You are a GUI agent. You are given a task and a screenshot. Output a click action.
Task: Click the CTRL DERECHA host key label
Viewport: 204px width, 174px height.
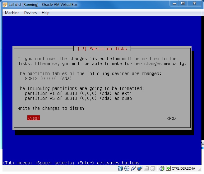tap(183, 168)
